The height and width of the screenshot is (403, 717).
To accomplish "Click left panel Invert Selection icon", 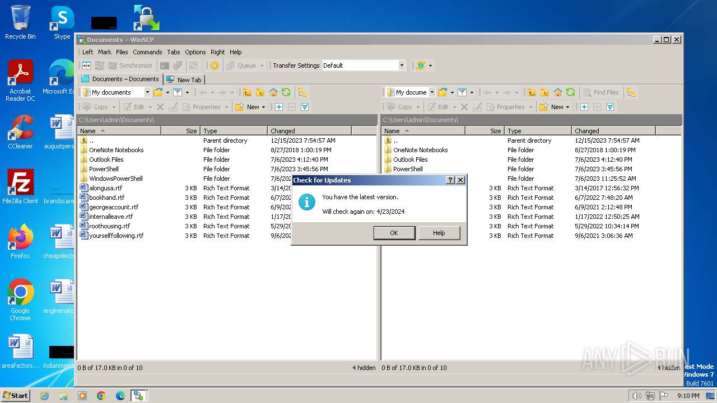I will (x=305, y=107).
